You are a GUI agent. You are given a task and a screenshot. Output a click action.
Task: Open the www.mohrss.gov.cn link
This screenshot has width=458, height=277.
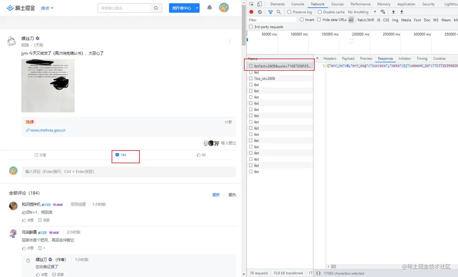48,130
